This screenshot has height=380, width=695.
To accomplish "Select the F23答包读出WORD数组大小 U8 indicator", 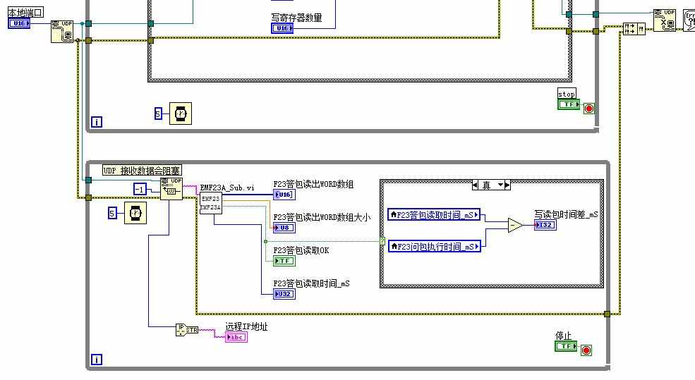I will 284,228.
